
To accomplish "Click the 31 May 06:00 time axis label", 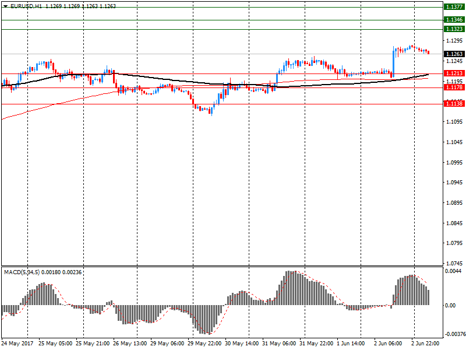I will (279, 344).
